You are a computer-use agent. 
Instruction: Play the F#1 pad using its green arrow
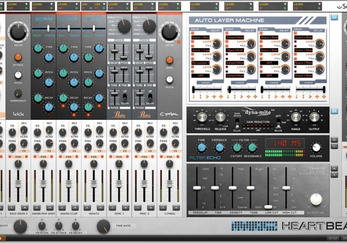[127, 8]
